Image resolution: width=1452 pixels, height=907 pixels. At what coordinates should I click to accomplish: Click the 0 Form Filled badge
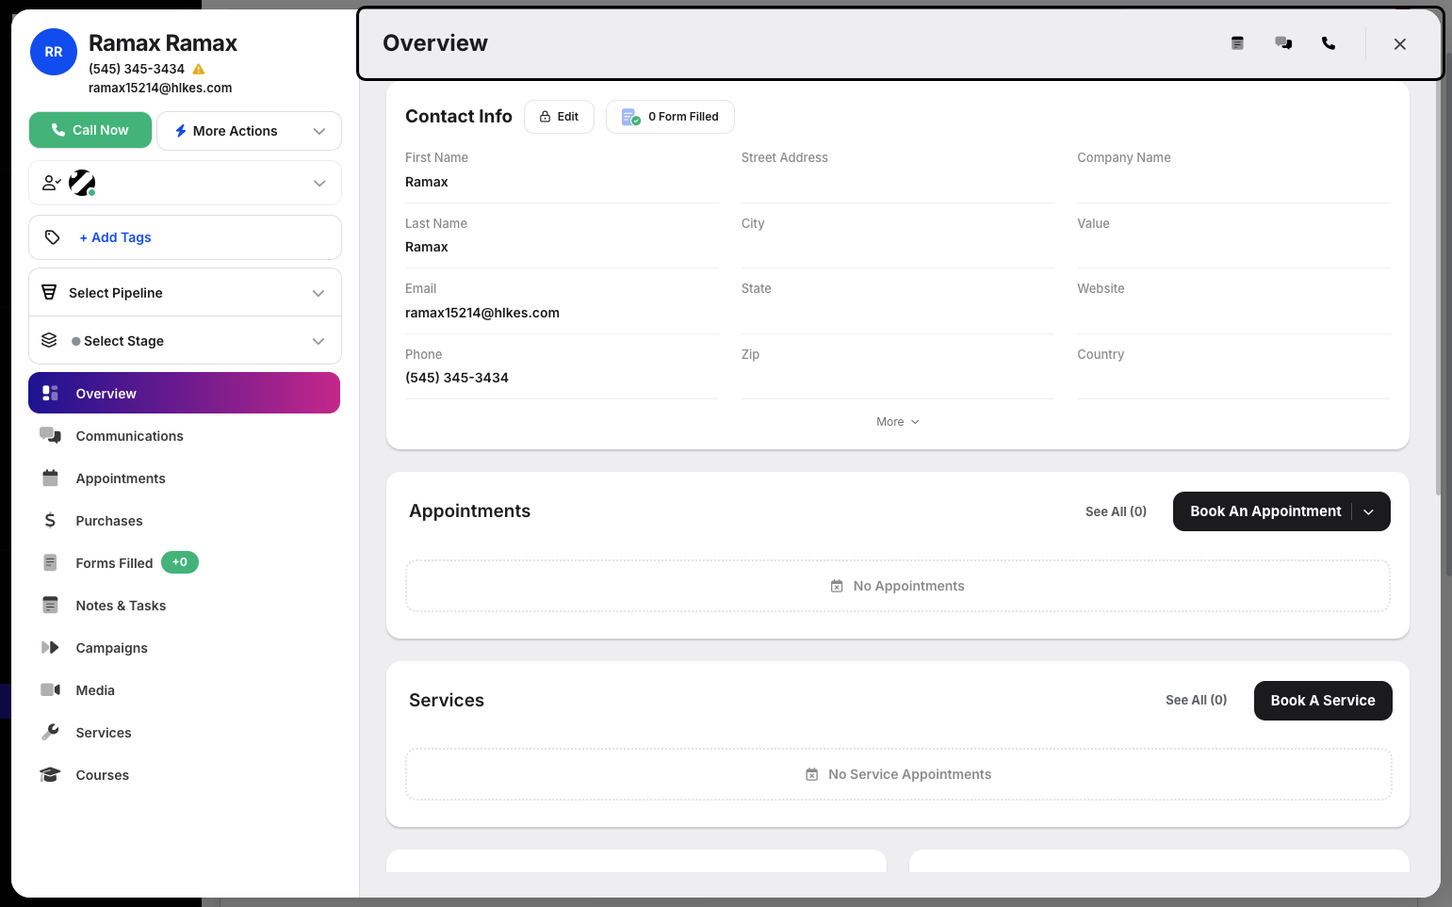(x=670, y=117)
